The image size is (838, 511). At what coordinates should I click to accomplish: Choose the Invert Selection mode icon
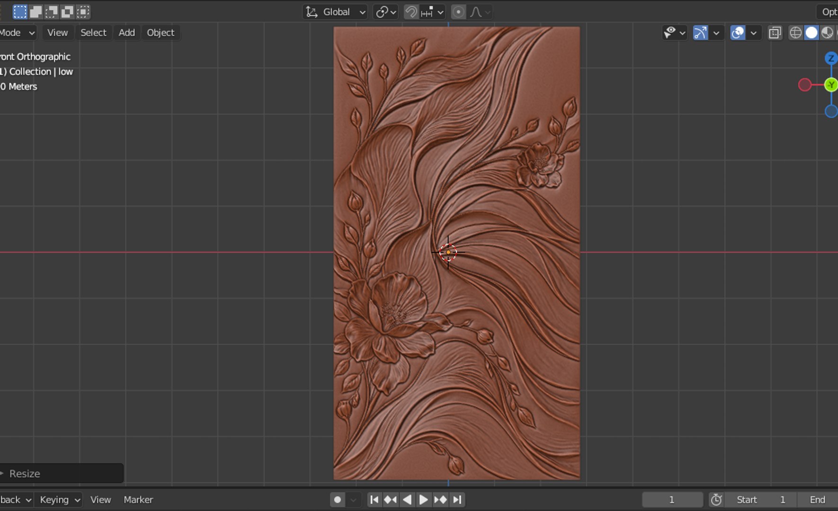67,12
